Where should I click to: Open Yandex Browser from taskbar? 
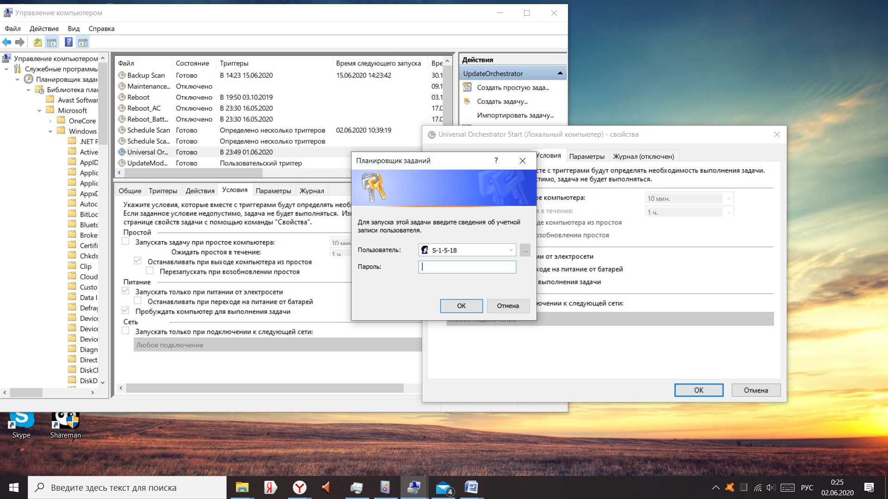(x=300, y=487)
